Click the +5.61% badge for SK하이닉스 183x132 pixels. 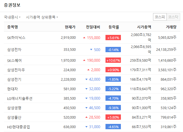[113, 38]
